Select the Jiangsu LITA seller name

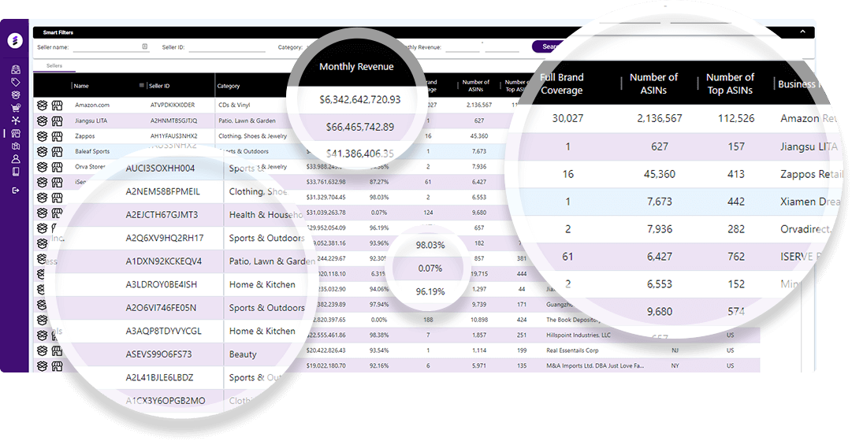(91, 120)
